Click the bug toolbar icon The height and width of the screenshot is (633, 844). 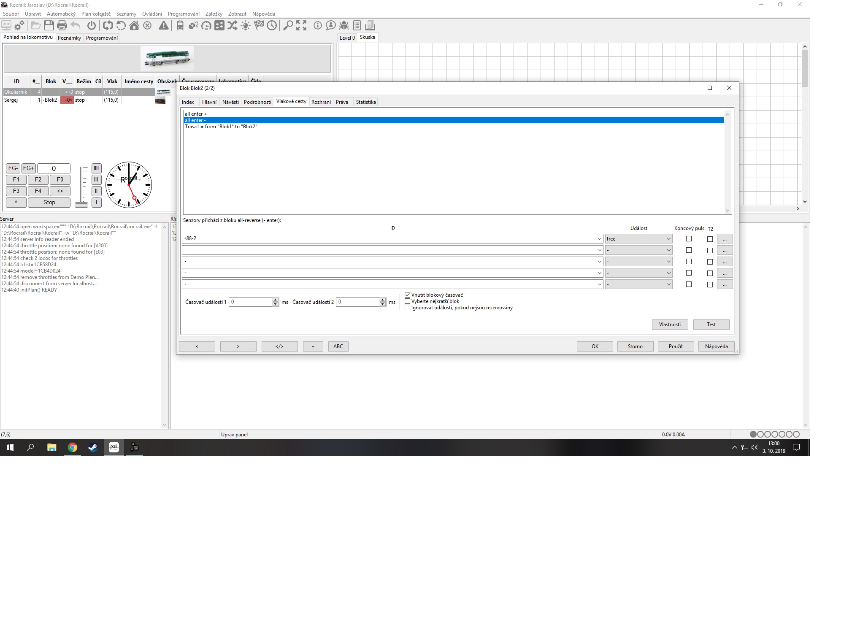coord(344,25)
